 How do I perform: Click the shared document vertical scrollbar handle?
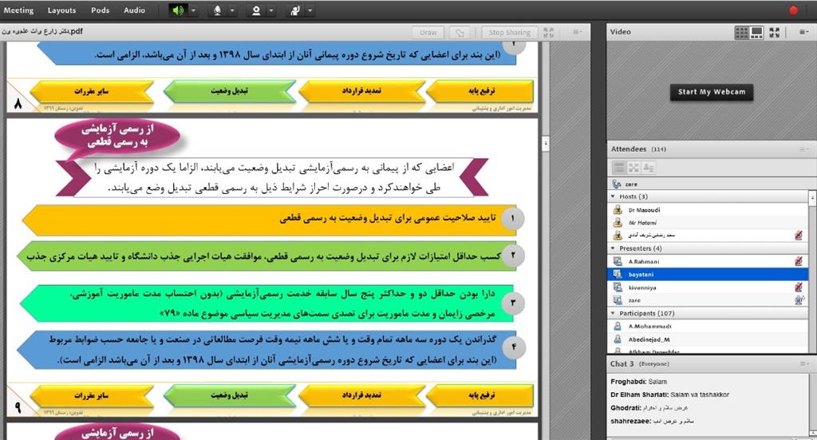tap(545, 142)
